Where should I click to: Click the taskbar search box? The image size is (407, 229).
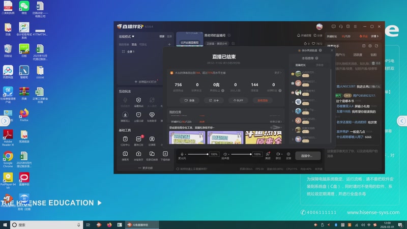(x=47, y=225)
